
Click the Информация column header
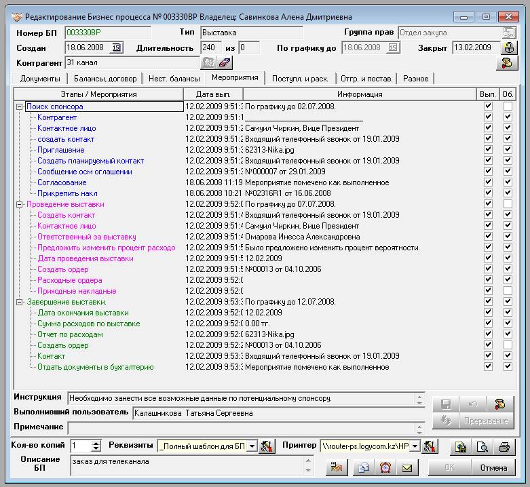[x=360, y=94]
